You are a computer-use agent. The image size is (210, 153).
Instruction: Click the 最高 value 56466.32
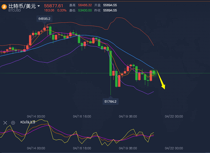click(x=85, y=6)
